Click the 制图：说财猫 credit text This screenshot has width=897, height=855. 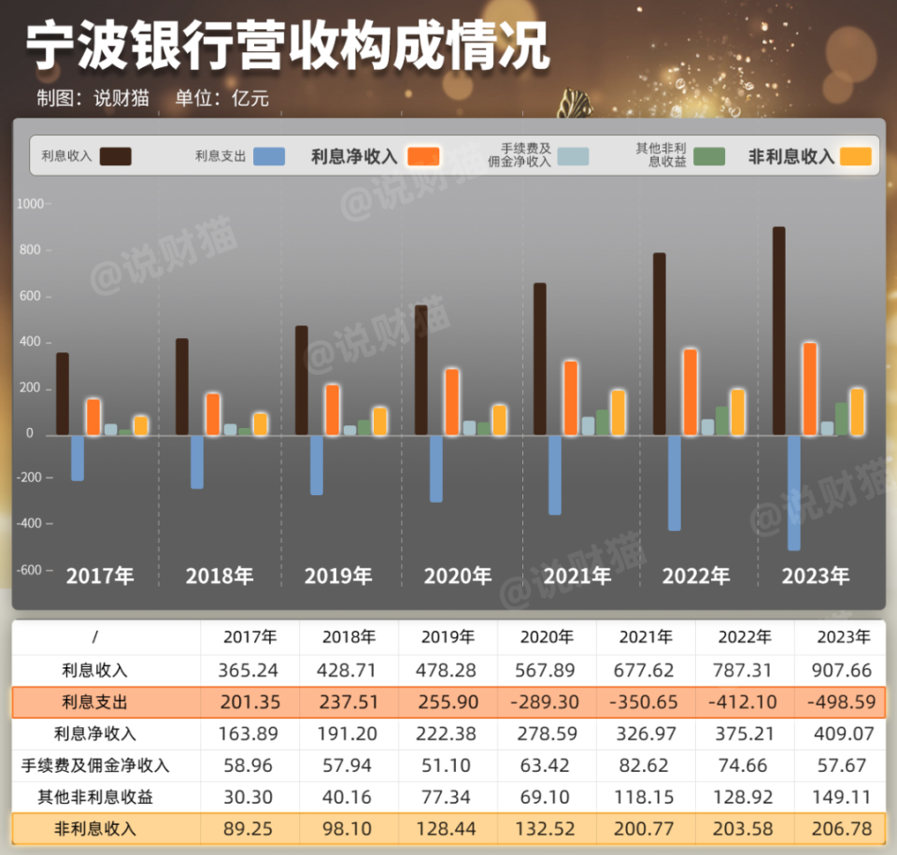tap(93, 98)
